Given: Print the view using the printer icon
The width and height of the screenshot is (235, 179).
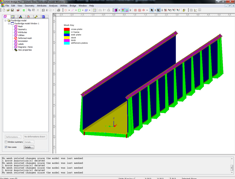Looking at the screenshot, I should point(58,10).
